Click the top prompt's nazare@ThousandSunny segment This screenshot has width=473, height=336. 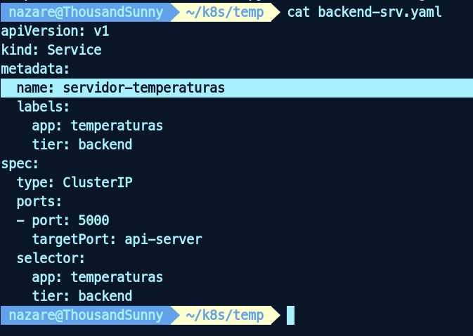click(86, 12)
